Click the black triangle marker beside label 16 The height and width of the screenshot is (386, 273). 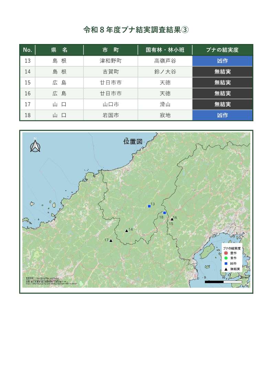click(172, 219)
